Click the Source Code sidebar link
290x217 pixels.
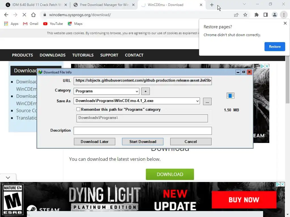click(26, 110)
